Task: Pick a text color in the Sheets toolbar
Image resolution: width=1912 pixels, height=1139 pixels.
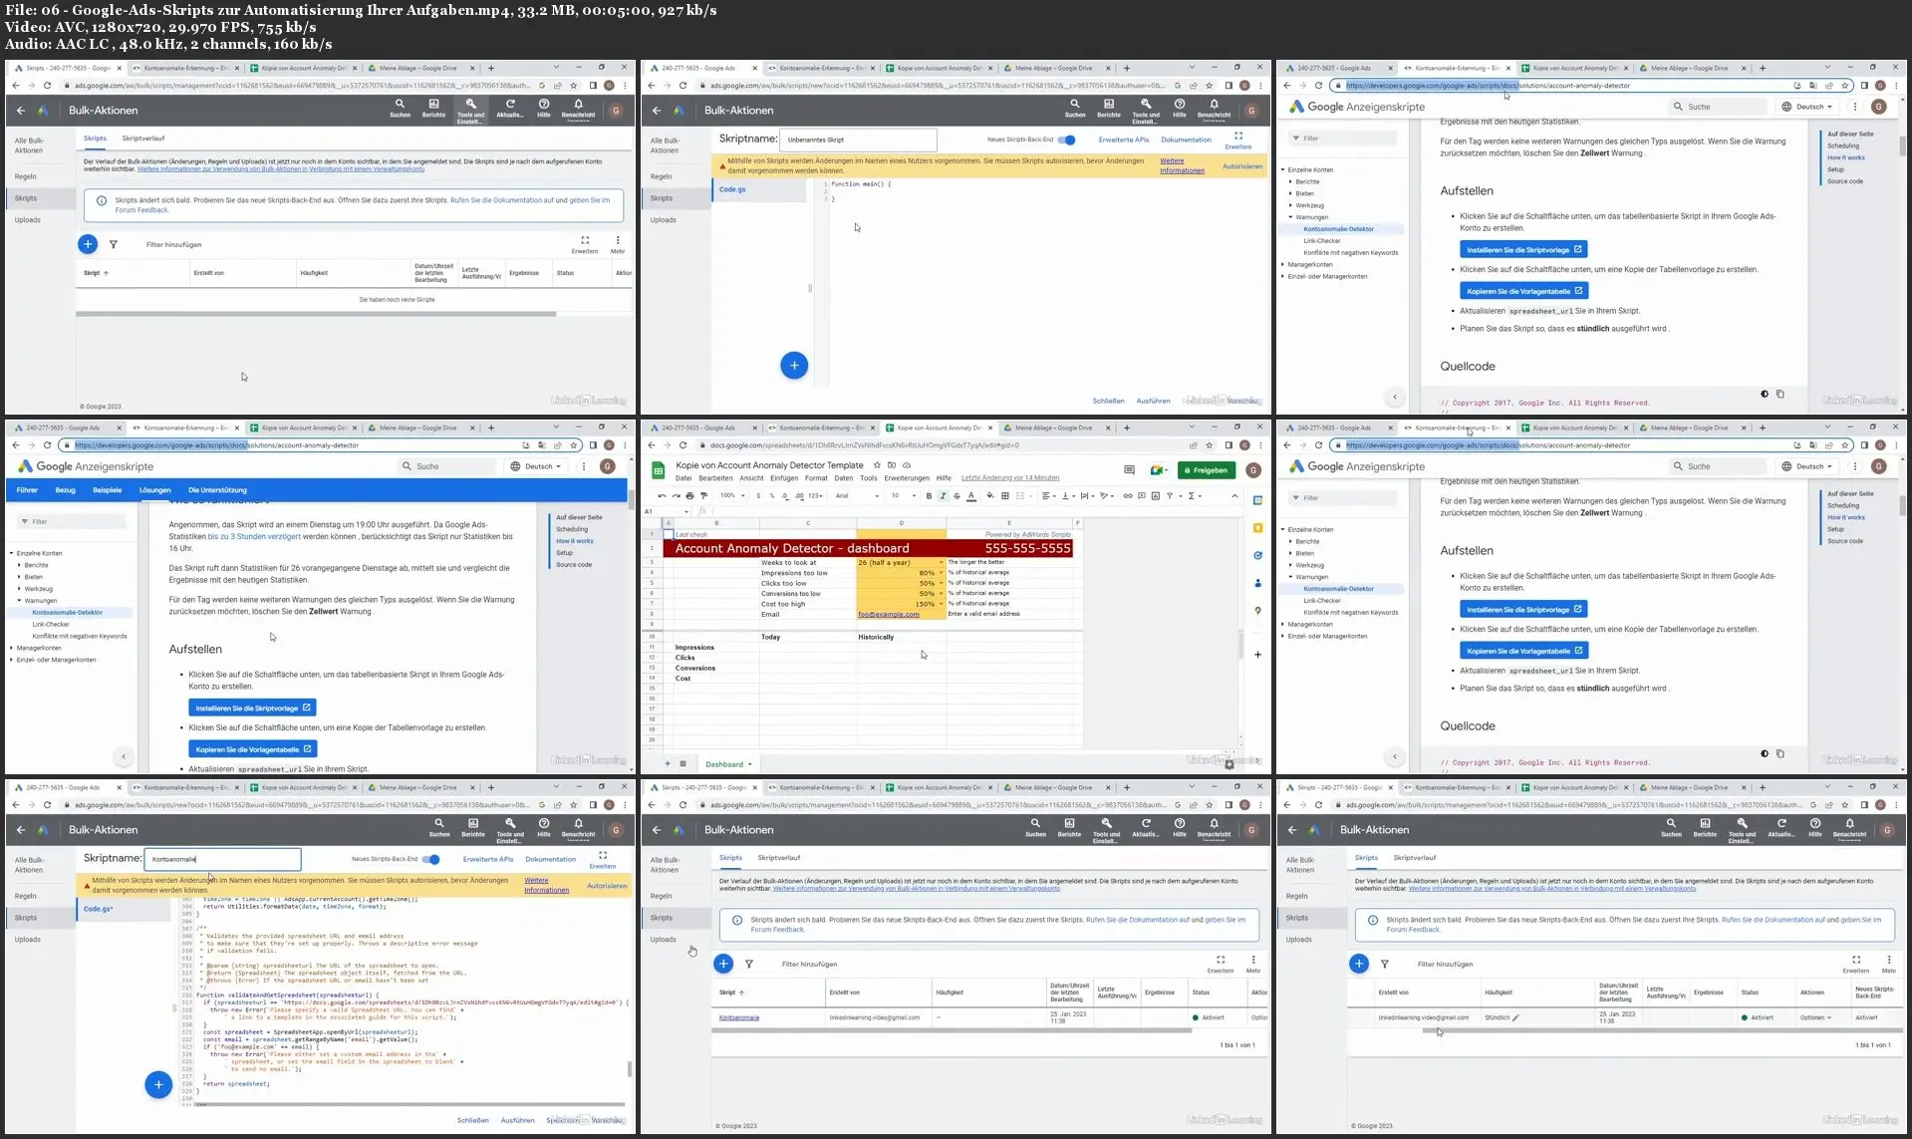Action: point(971,495)
